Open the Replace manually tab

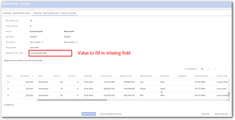(55, 13)
